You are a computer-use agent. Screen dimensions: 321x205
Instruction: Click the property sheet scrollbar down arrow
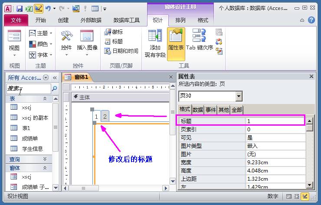click(309, 185)
